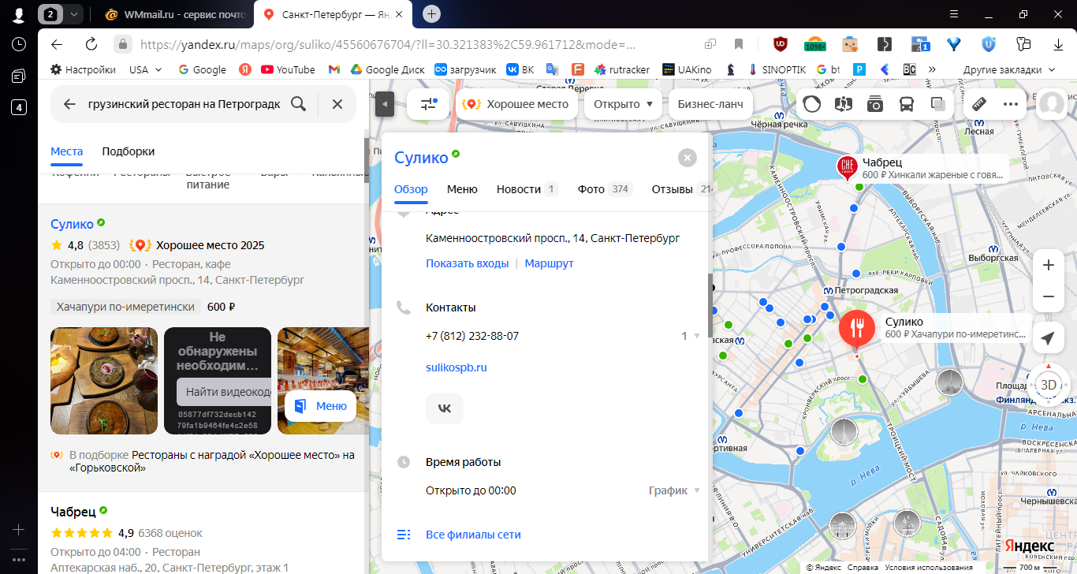Image resolution: width=1077 pixels, height=574 pixels.
Task: Select the Подборки tab in left panel
Action: coord(129,151)
